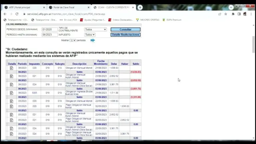Open the En vivo | FOX bookmark
This screenshot has height=144, width=256.
[x=68, y=20]
